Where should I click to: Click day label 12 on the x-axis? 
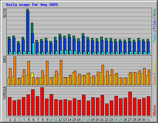(60, 120)
